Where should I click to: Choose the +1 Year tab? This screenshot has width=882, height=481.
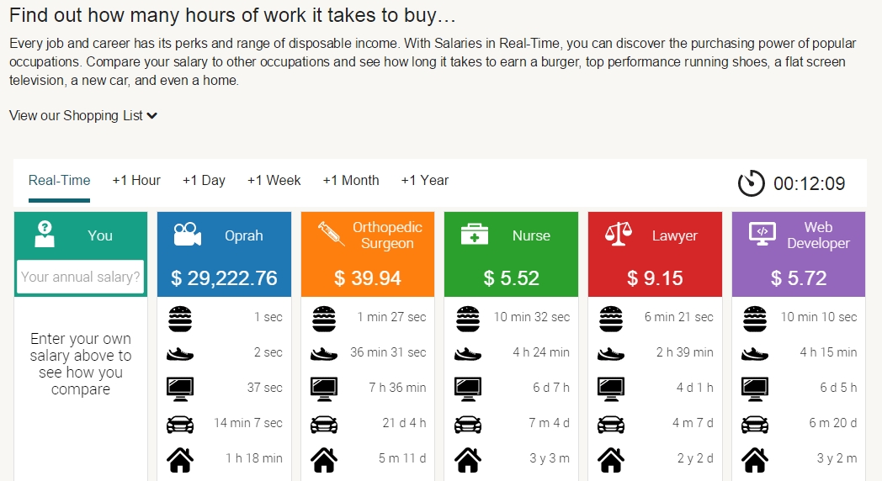425,180
